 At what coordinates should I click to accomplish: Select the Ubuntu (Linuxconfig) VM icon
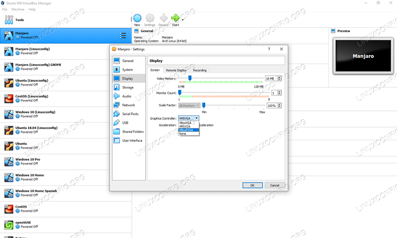pyautogui.click(x=9, y=83)
